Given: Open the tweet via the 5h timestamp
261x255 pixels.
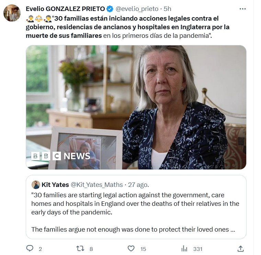Looking at the screenshot, I should tap(168, 9).
